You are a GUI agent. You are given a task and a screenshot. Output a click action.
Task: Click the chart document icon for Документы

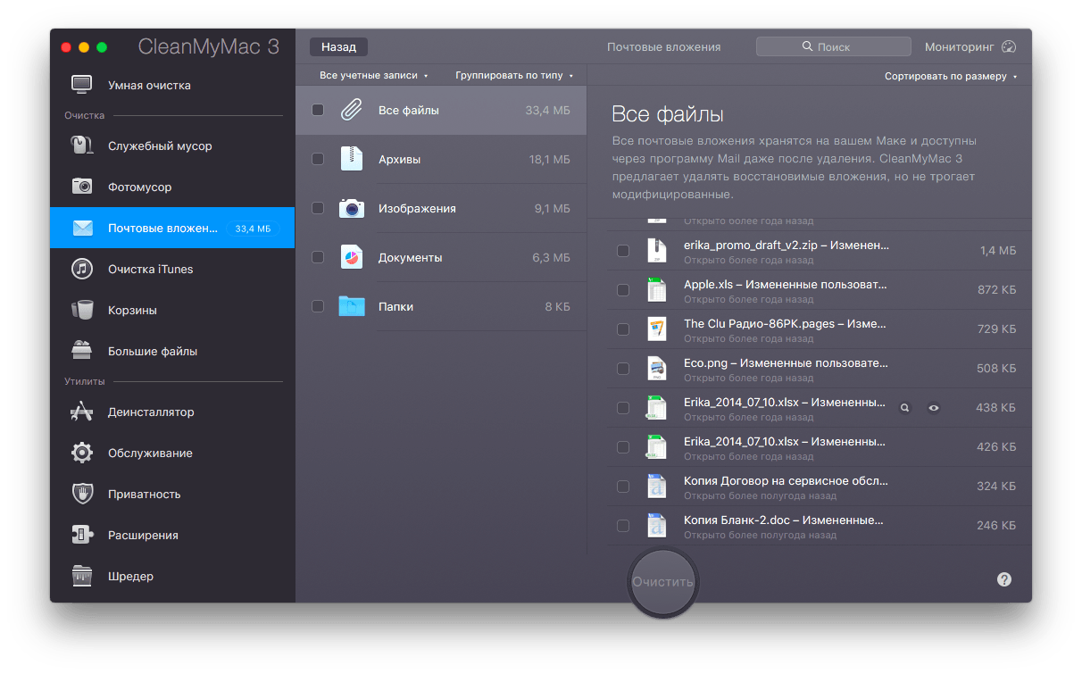pos(352,257)
